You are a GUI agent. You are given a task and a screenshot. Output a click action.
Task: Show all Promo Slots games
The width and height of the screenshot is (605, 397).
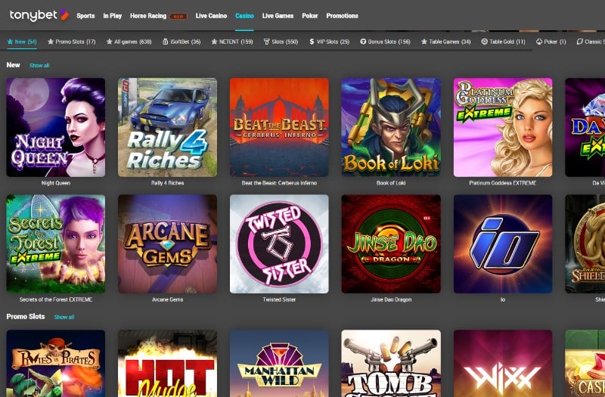[x=64, y=317]
